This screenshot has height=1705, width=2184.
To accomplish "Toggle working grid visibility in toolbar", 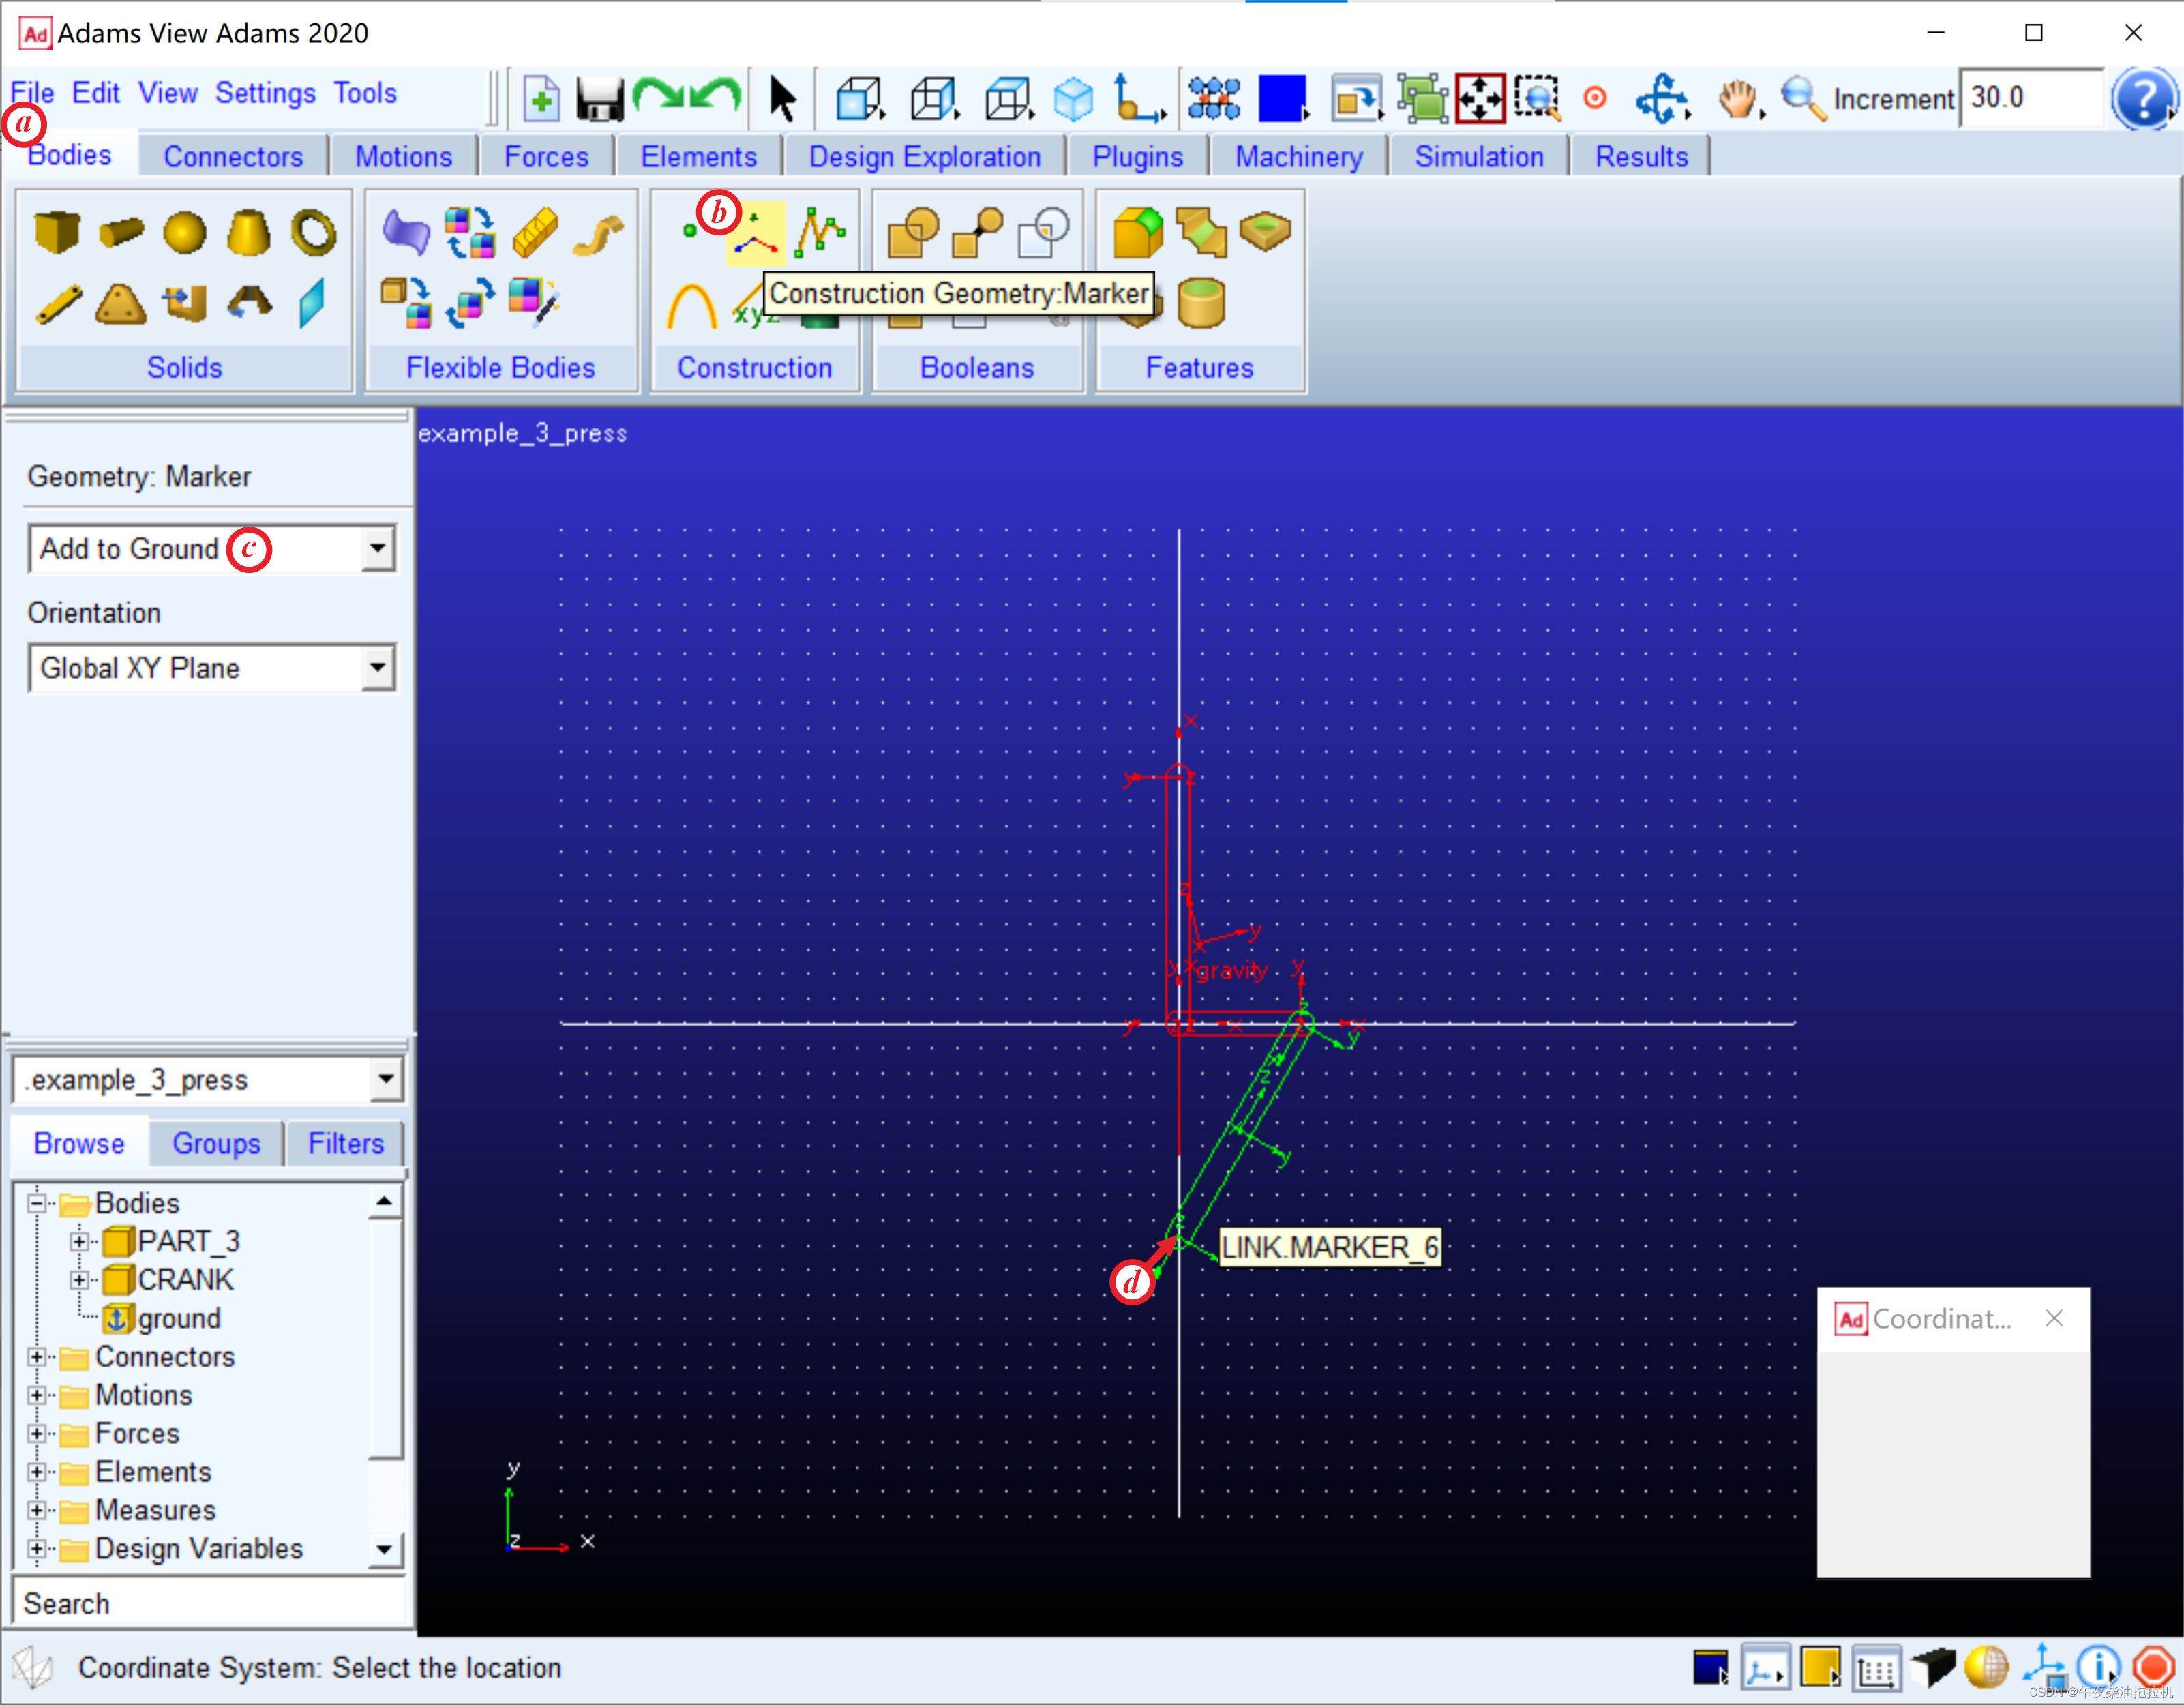I will tap(1214, 99).
